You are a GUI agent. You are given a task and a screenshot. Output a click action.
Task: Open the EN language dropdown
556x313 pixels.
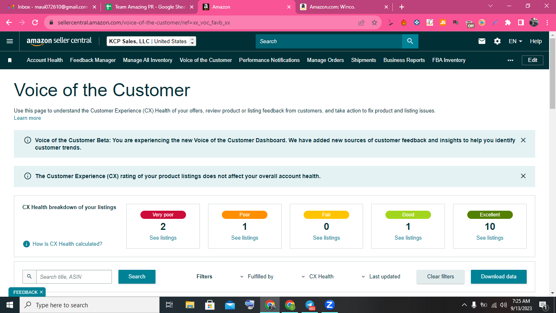pos(515,41)
